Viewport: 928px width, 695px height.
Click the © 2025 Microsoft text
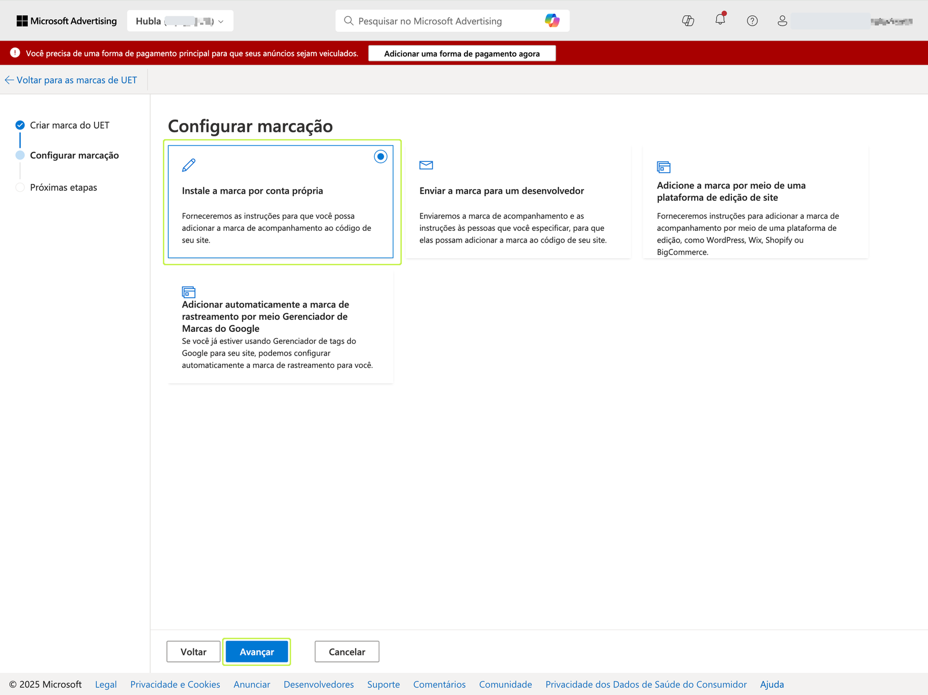[x=45, y=685]
